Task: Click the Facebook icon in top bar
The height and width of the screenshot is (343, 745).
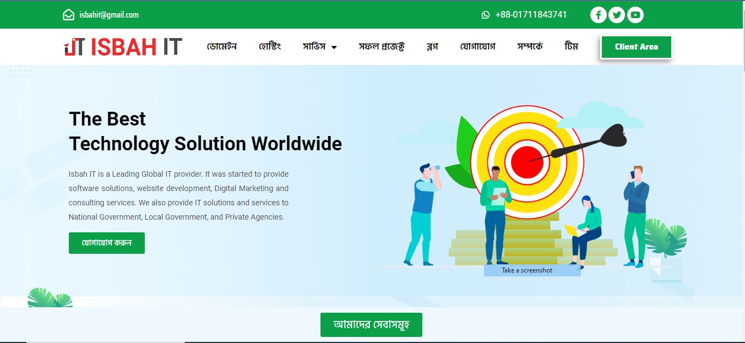Action: (x=599, y=15)
